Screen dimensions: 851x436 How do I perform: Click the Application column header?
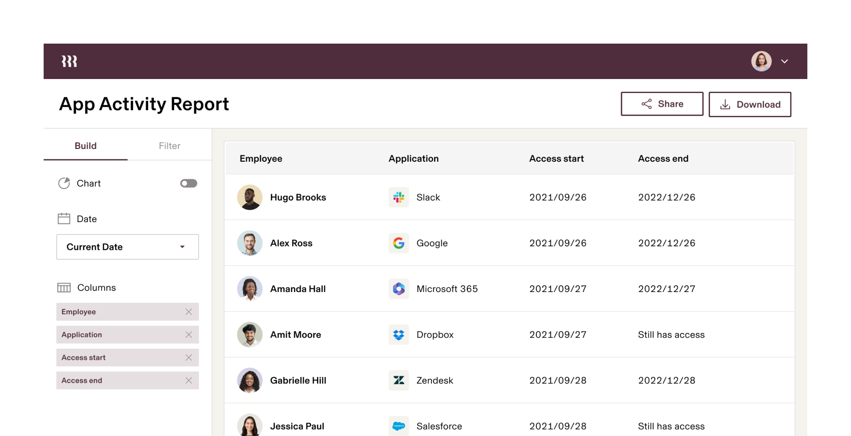coord(414,159)
